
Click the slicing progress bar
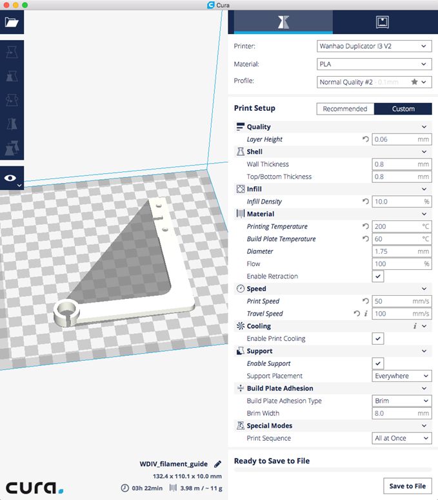click(333, 470)
